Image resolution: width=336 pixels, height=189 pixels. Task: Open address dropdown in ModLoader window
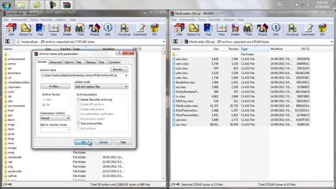[x=332, y=42]
